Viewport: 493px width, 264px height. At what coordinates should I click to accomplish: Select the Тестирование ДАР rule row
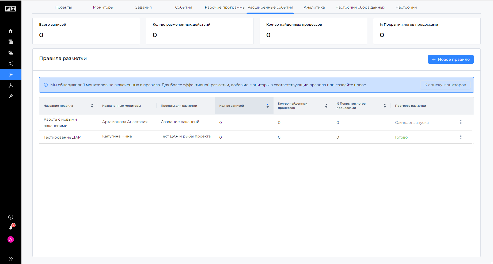coord(256,137)
